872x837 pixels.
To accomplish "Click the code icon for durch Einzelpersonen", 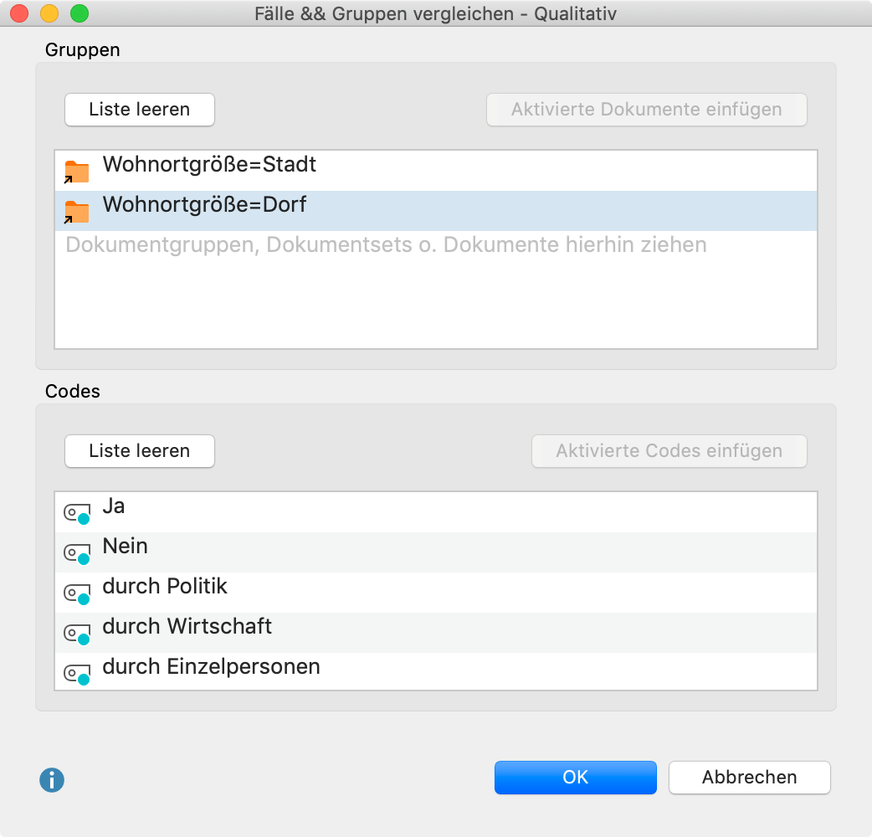I will click(x=77, y=673).
